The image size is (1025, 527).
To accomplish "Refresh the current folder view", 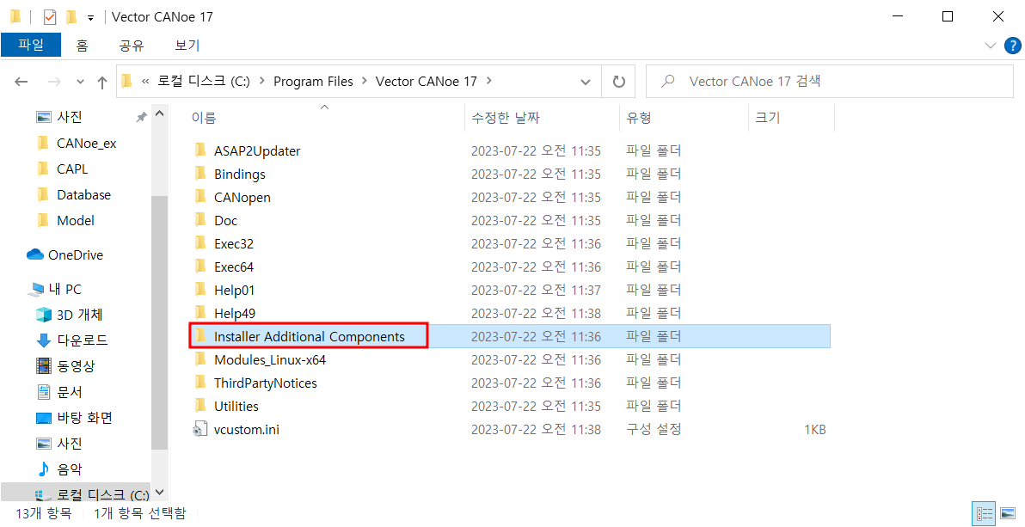I will pos(618,82).
